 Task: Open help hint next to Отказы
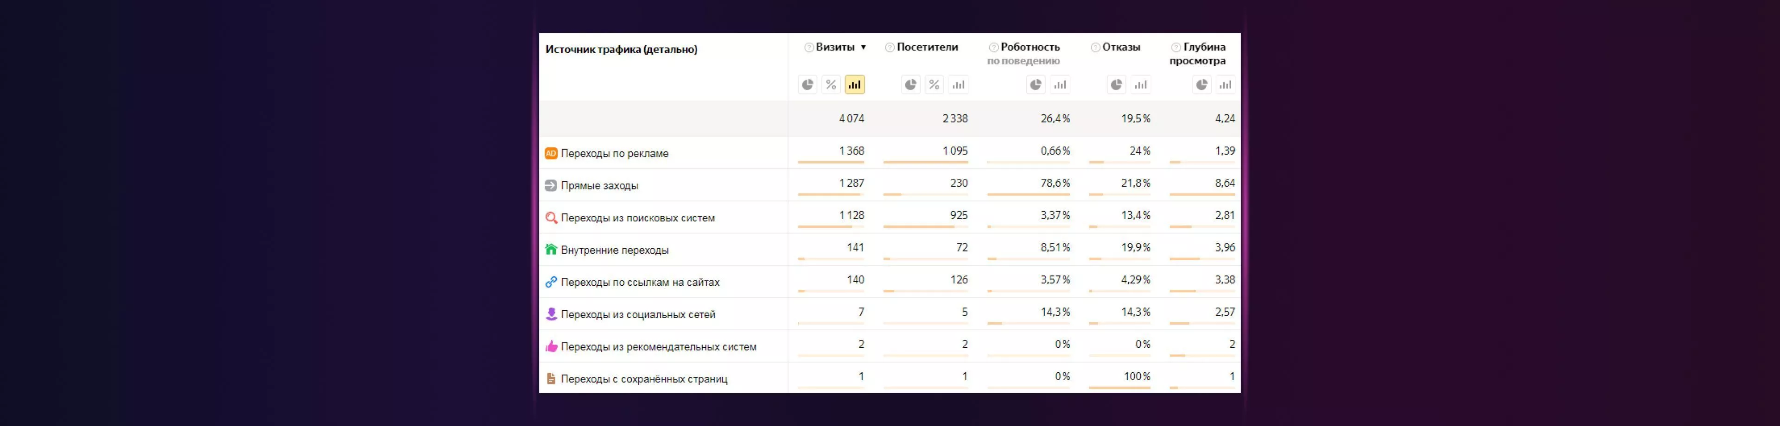[1095, 48]
